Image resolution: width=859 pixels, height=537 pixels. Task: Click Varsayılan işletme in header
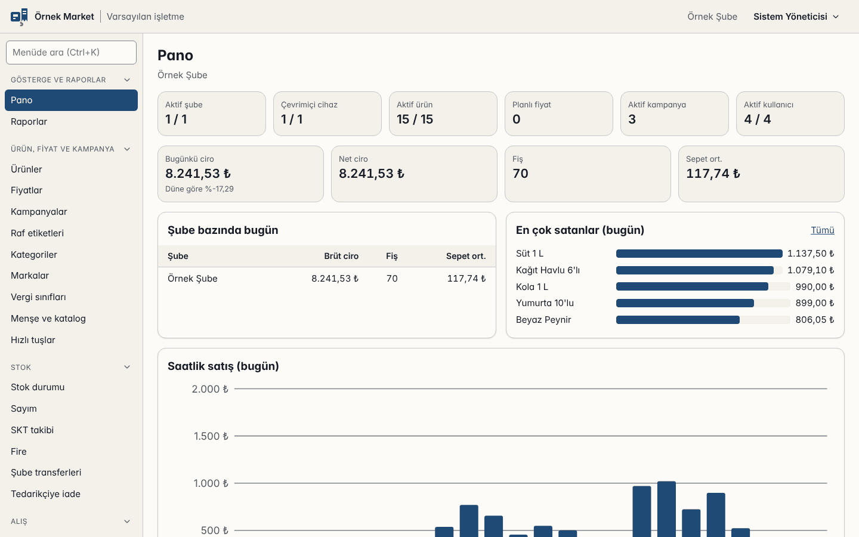[146, 17]
